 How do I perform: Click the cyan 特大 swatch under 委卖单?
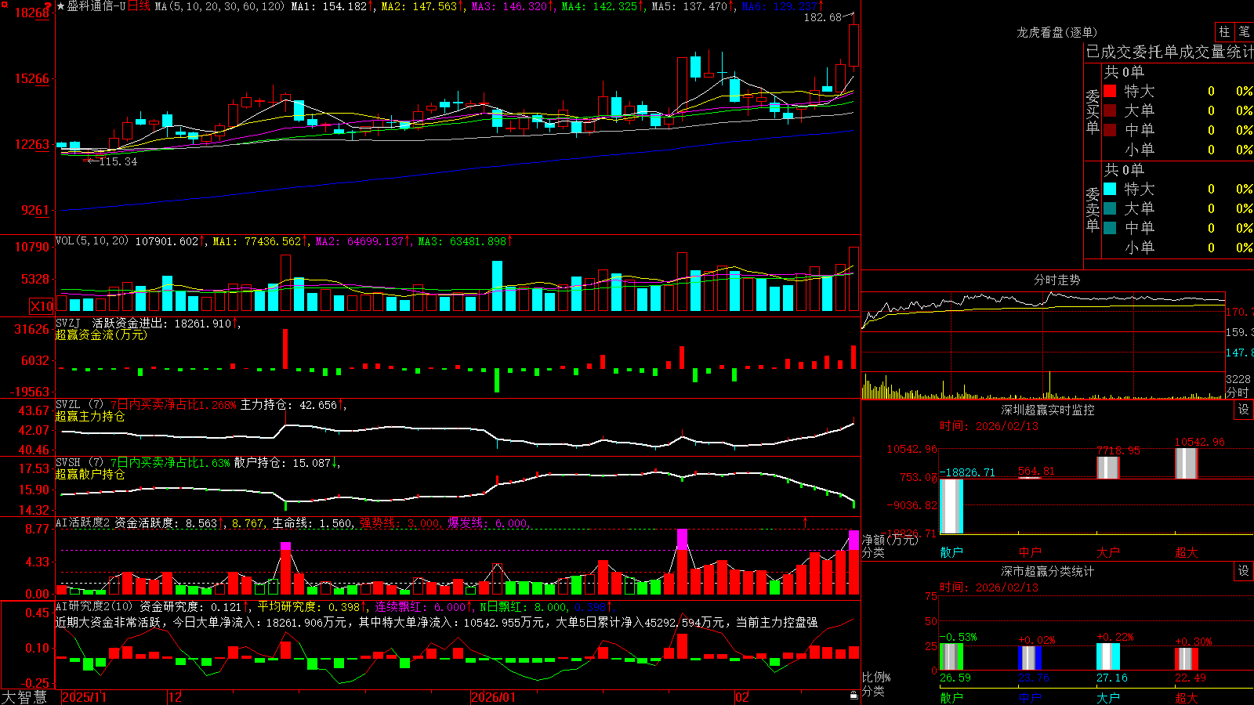(x=1110, y=189)
